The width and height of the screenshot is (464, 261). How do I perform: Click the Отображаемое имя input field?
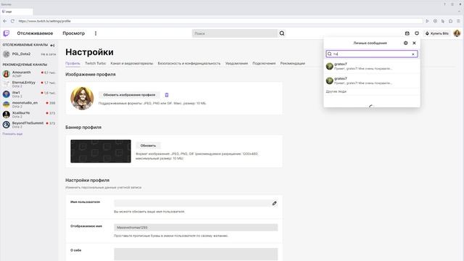(196, 228)
